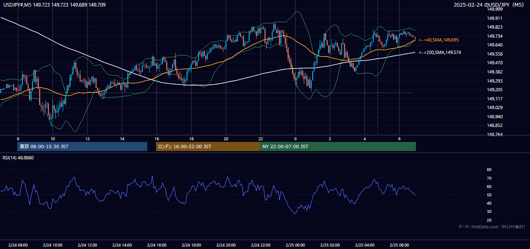Click price axis value 149.029
The width and height of the screenshot is (530, 249).
pyautogui.click(x=495, y=108)
